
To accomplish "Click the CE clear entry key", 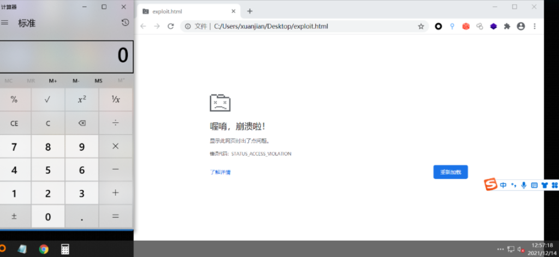I will 14,123.
